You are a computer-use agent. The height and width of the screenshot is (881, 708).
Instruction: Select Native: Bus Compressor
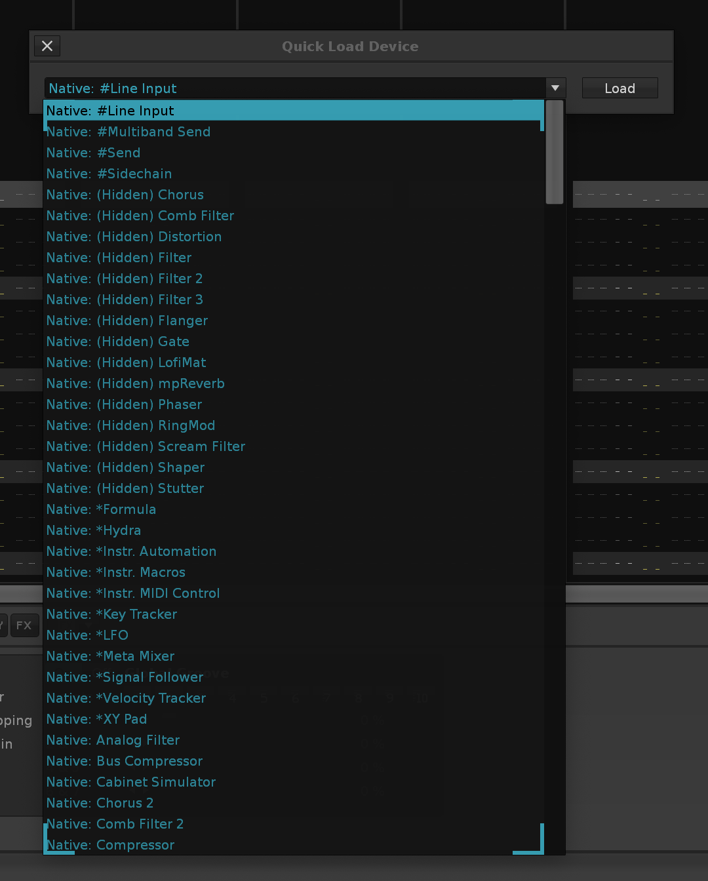click(x=125, y=761)
